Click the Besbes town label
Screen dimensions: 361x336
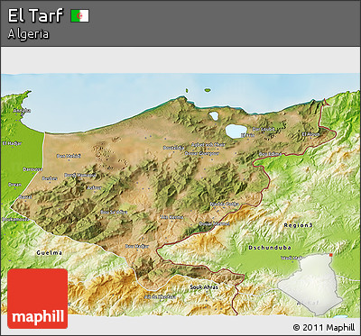coord(50,178)
